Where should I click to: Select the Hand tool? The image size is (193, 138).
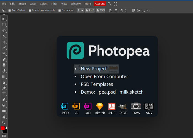point(4,117)
